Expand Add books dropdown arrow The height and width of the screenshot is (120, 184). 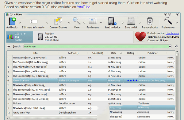click(x=20, y=23)
